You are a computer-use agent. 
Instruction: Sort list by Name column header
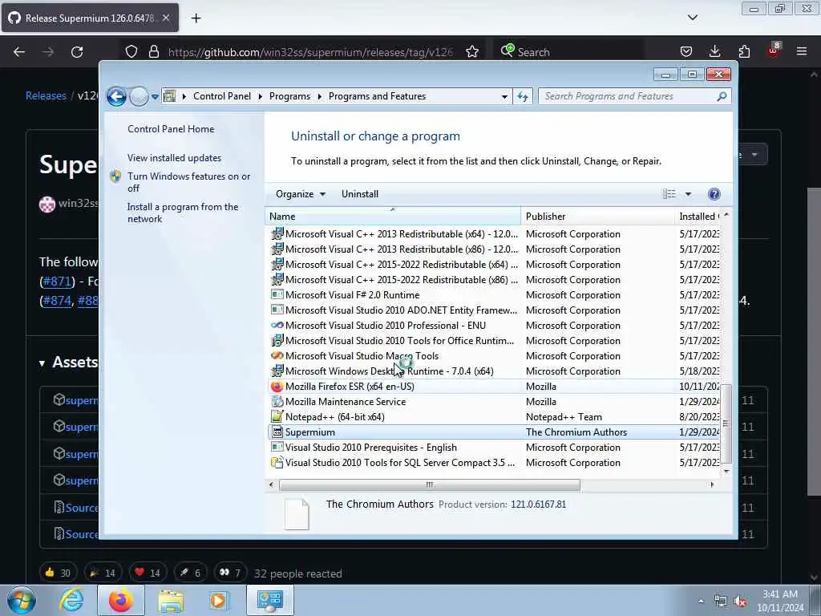(393, 217)
